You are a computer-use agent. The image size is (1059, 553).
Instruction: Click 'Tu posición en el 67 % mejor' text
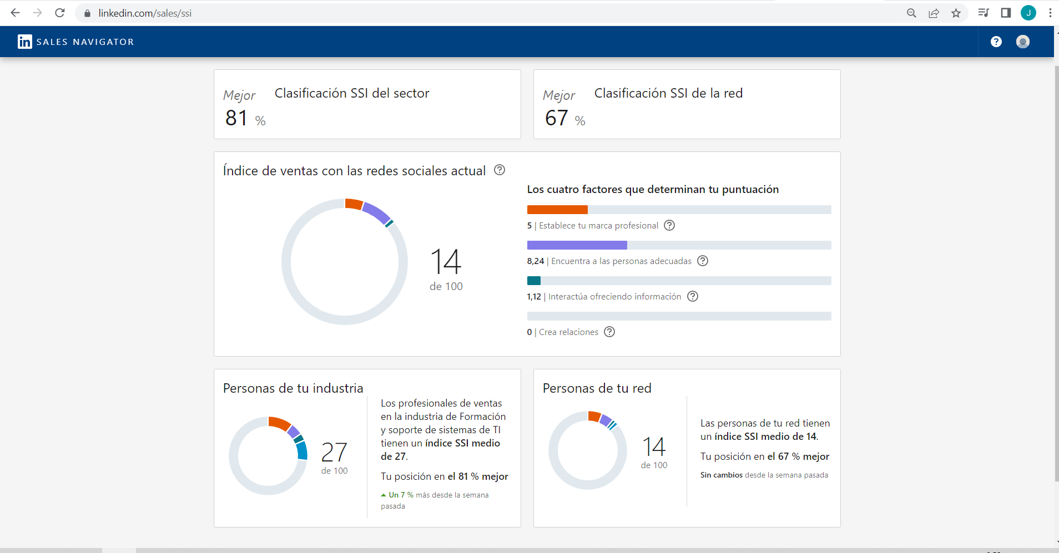point(765,456)
